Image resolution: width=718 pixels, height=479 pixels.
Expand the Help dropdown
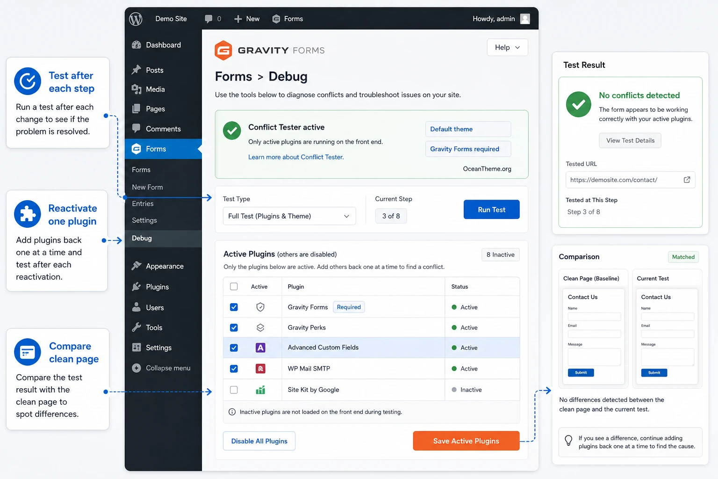[x=507, y=47]
